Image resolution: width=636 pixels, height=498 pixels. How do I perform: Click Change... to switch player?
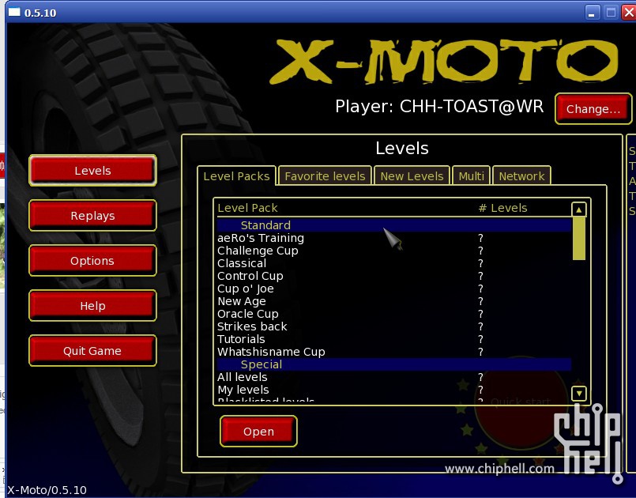tap(593, 109)
